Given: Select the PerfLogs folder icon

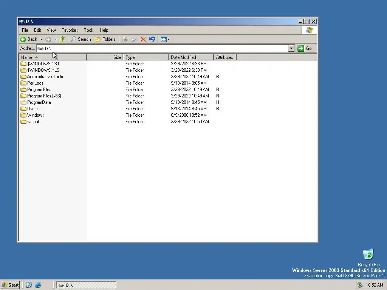Looking at the screenshot, I should pos(23,83).
